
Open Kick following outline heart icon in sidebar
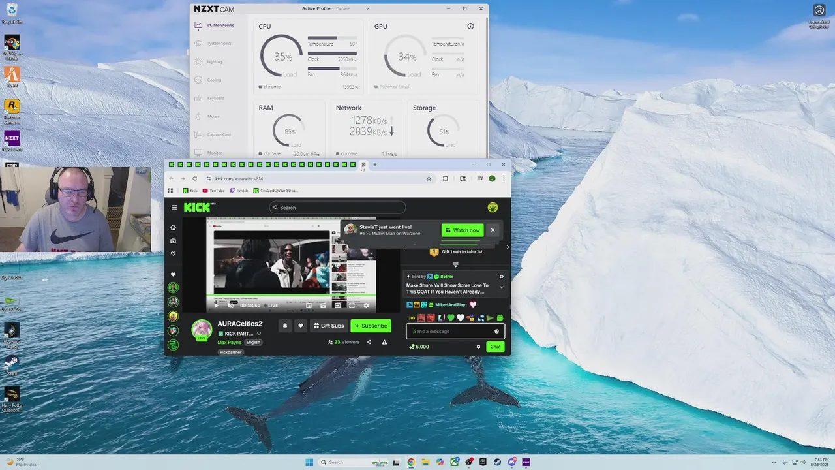tap(173, 253)
